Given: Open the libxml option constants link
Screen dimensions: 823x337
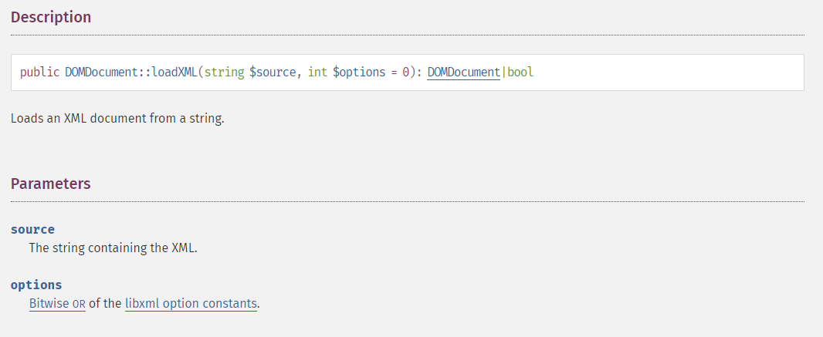Looking at the screenshot, I should coord(191,304).
